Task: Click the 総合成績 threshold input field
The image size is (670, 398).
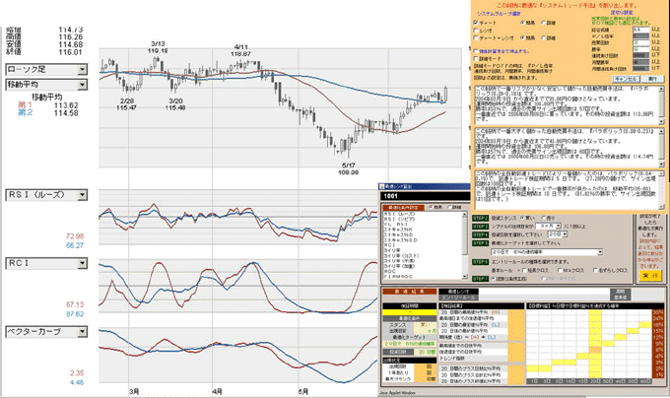Action: (640, 30)
